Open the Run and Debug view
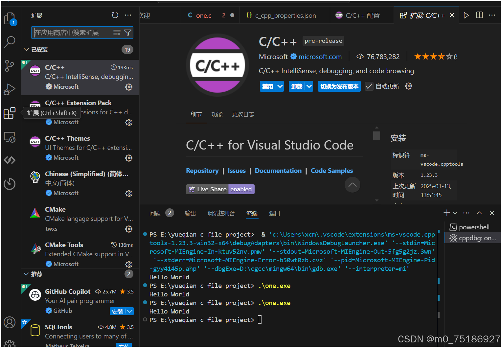Image resolution: width=502 pixels, height=348 pixels. coord(10,89)
